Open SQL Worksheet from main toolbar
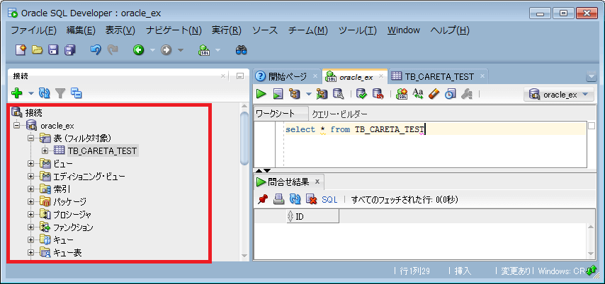Screen dimensions: 605x284 click(204, 49)
